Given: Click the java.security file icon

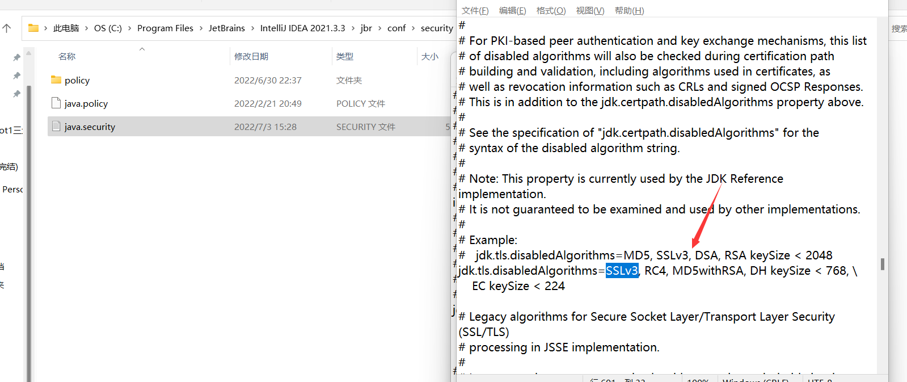Looking at the screenshot, I should point(56,127).
